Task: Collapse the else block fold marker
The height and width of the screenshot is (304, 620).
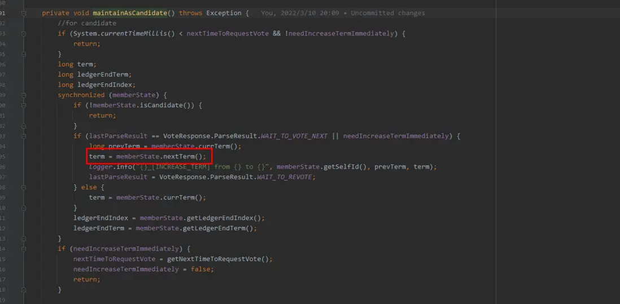Action: coord(24,187)
